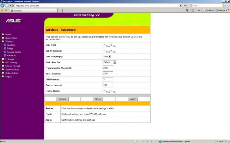This screenshot has height=143, width=230.
Task: Click the Print toolbar icon
Action: pyautogui.click(x=199, y=10)
